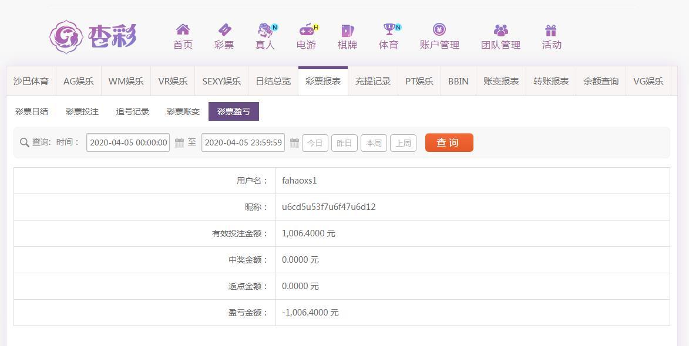Open the 彩票日结 sub-tab
Image resolution: width=689 pixels, height=346 pixels.
pyautogui.click(x=32, y=111)
